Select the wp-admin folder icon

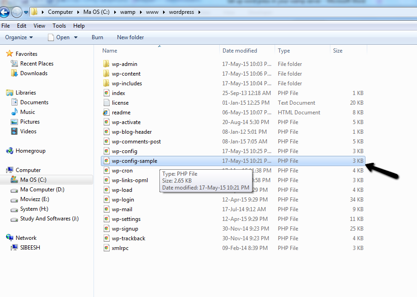pyautogui.click(x=106, y=64)
